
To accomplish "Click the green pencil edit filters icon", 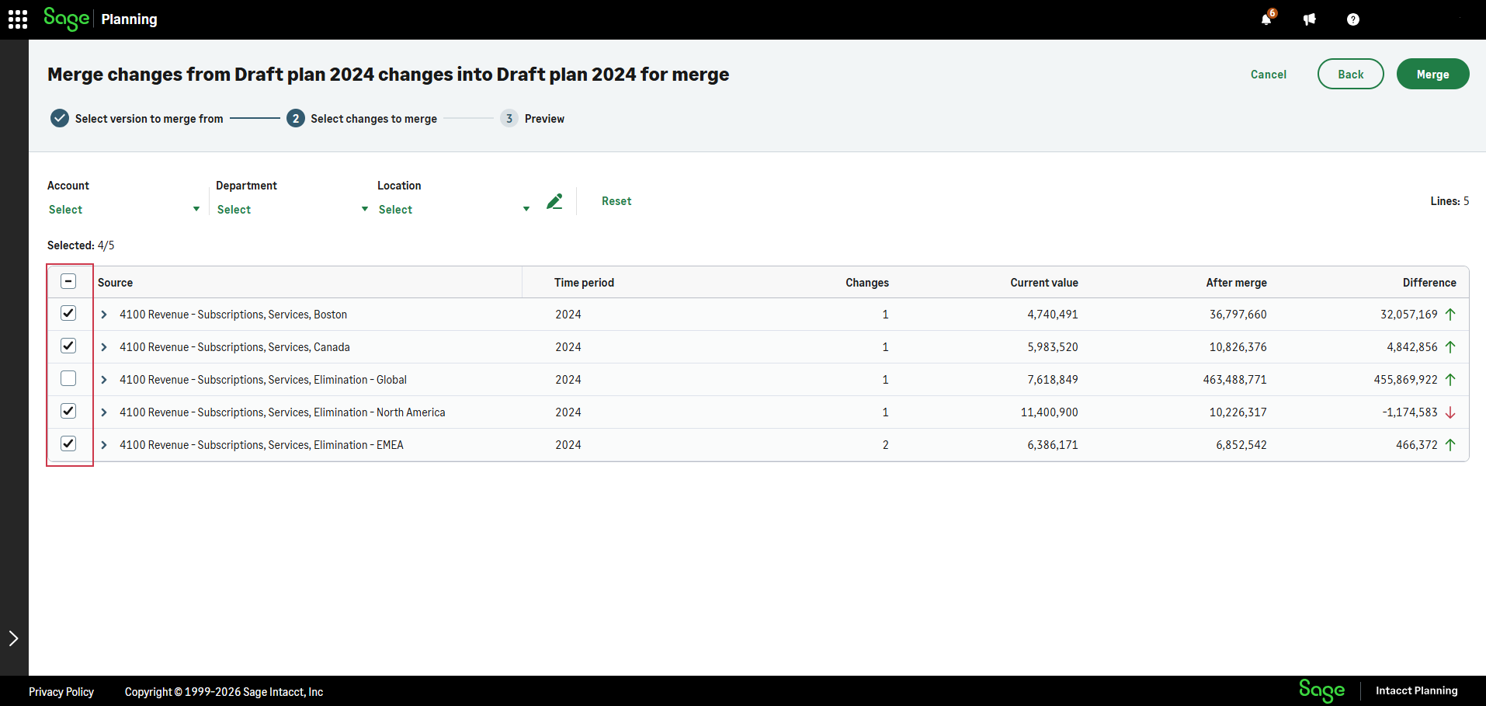I will pyautogui.click(x=554, y=201).
